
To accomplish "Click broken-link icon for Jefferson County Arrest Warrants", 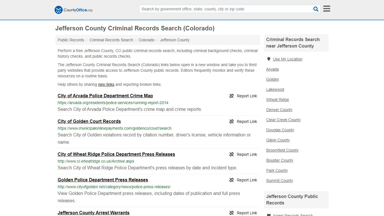I will tap(232, 213).
